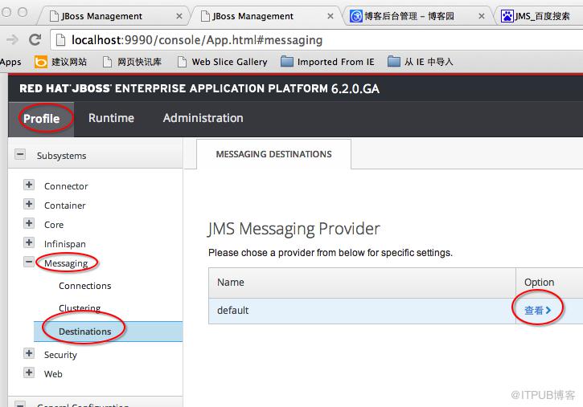Viewport: 583px width, 407px height.
Task: Open Clustering under Messaging
Action: (x=80, y=308)
